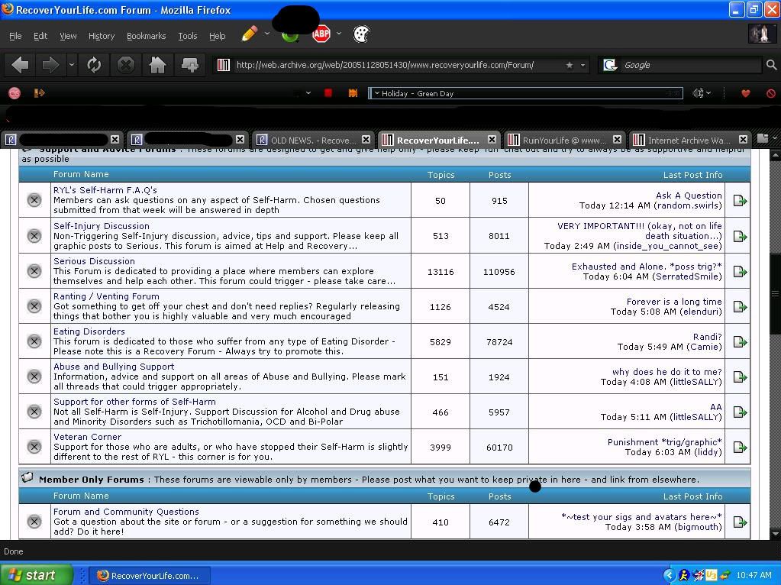
Task: Bookmark this page with the star icon
Action: pos(569,65)
